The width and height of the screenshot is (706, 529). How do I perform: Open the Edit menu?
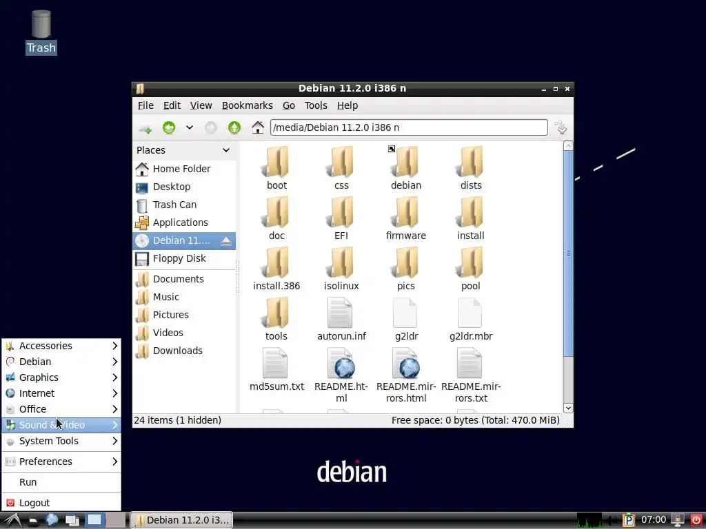pos(172,105)
